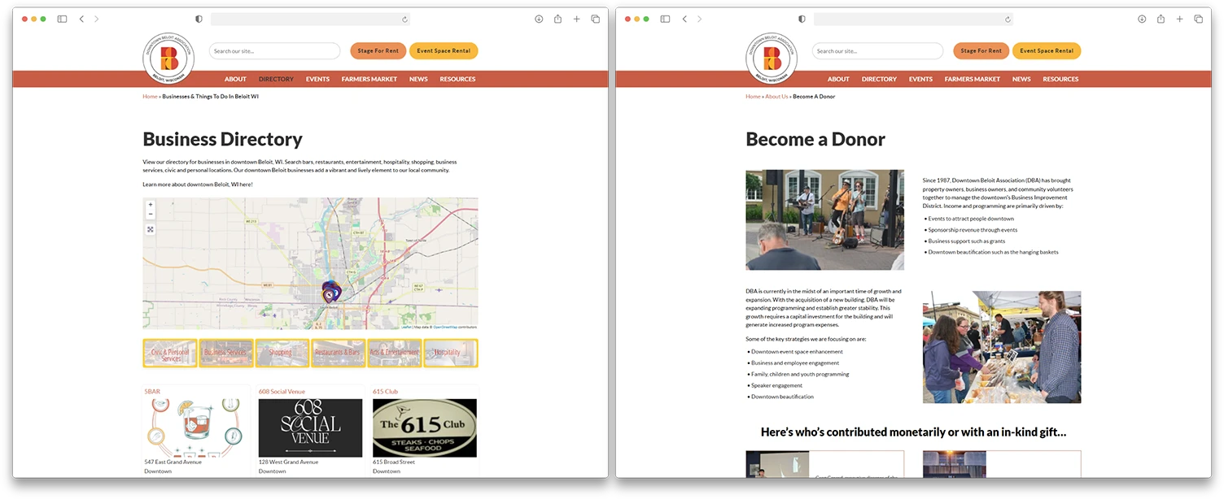1224x499 pixels.
Task: Click the Search our site input field
Action: click(x=274, y=50)
